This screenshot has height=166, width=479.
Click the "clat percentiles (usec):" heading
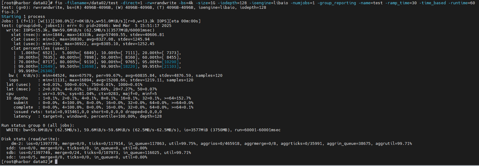pos(40,48)
